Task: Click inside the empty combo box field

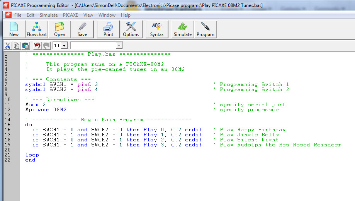Action: pyautogui.click(x=93, y=46)
